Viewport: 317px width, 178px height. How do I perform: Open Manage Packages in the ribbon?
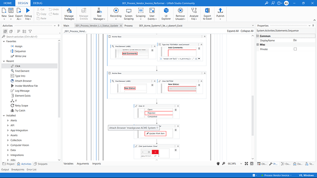(69, 14)
